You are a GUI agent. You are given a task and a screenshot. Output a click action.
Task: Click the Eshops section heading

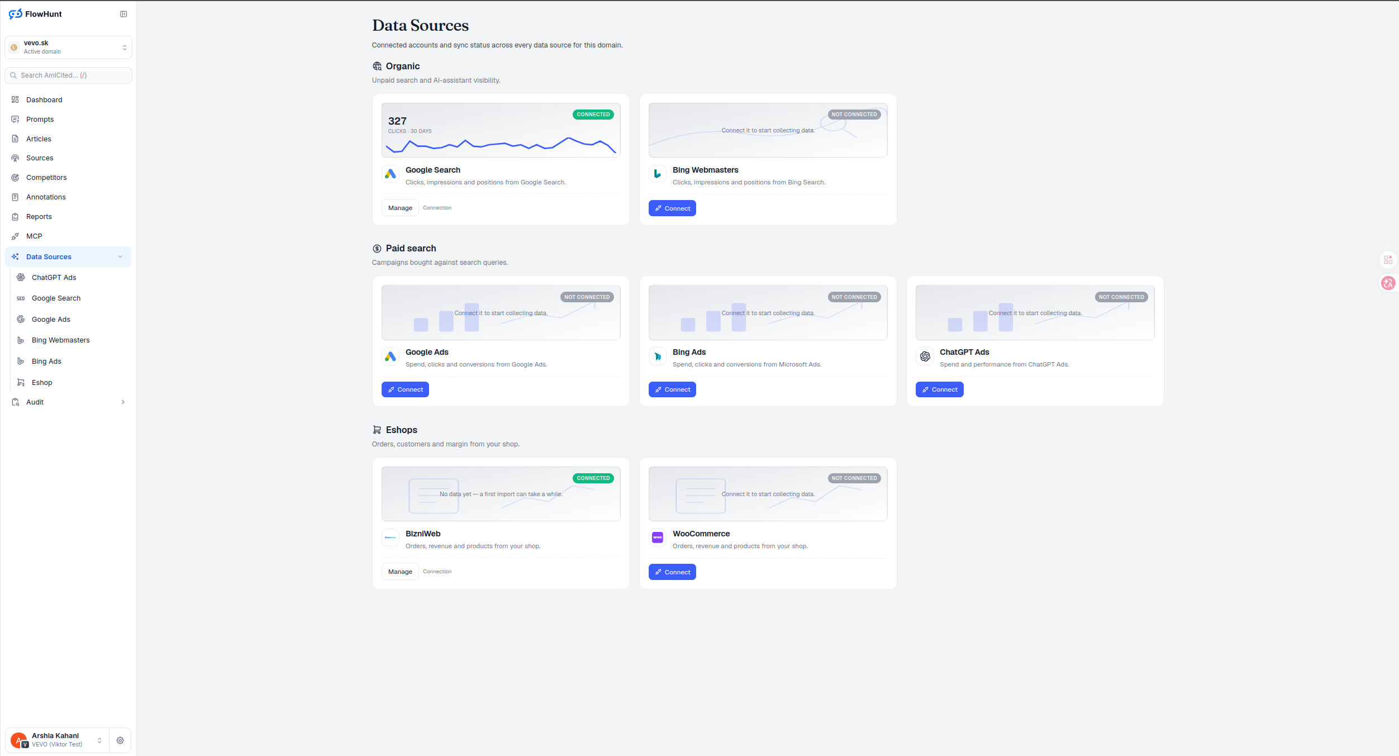coord(401,430)
